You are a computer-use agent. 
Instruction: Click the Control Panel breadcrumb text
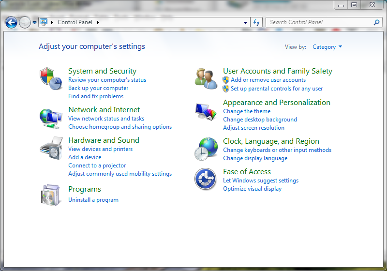75,22
